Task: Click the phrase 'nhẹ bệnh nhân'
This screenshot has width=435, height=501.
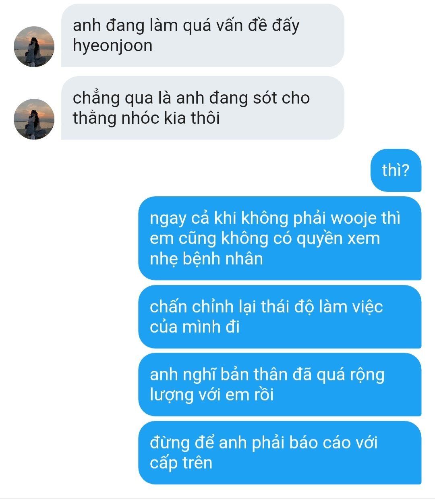Action: click(206, 259)
